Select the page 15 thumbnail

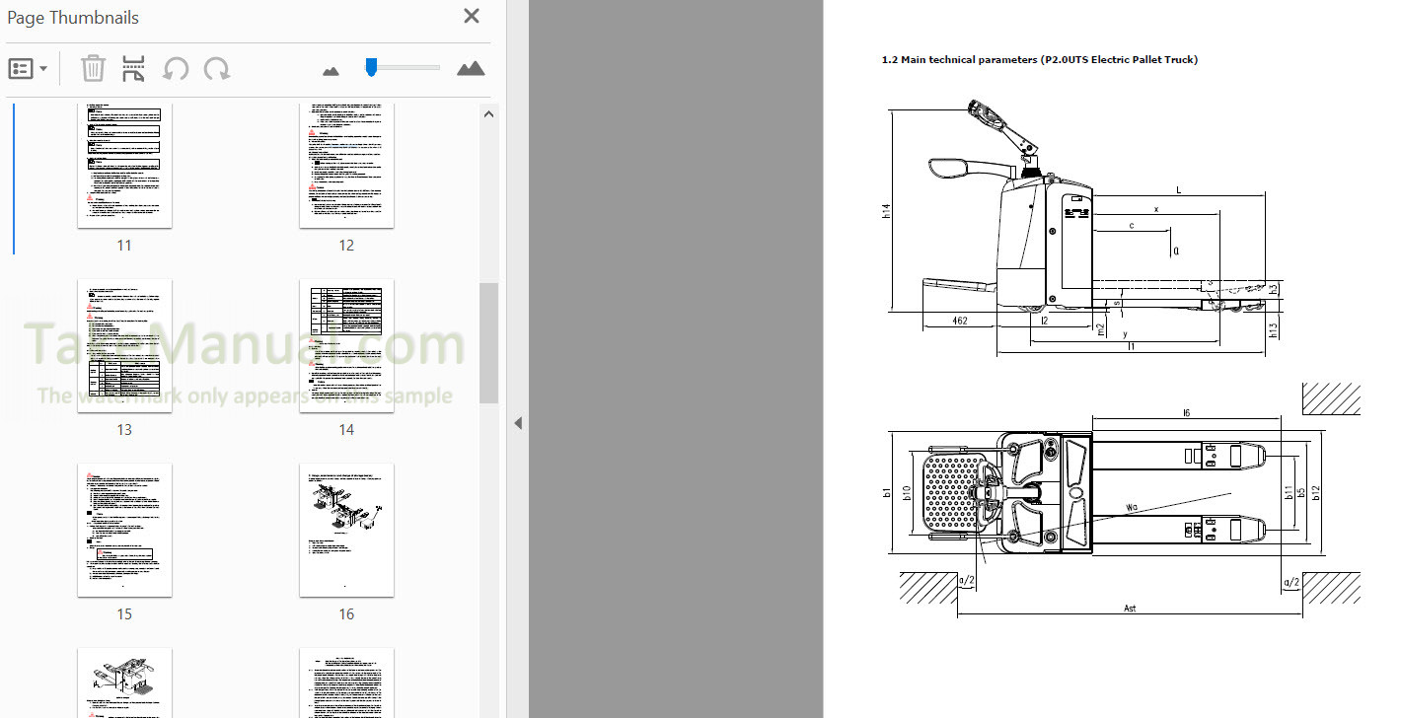pyautogui.click(x=124, y=530)
